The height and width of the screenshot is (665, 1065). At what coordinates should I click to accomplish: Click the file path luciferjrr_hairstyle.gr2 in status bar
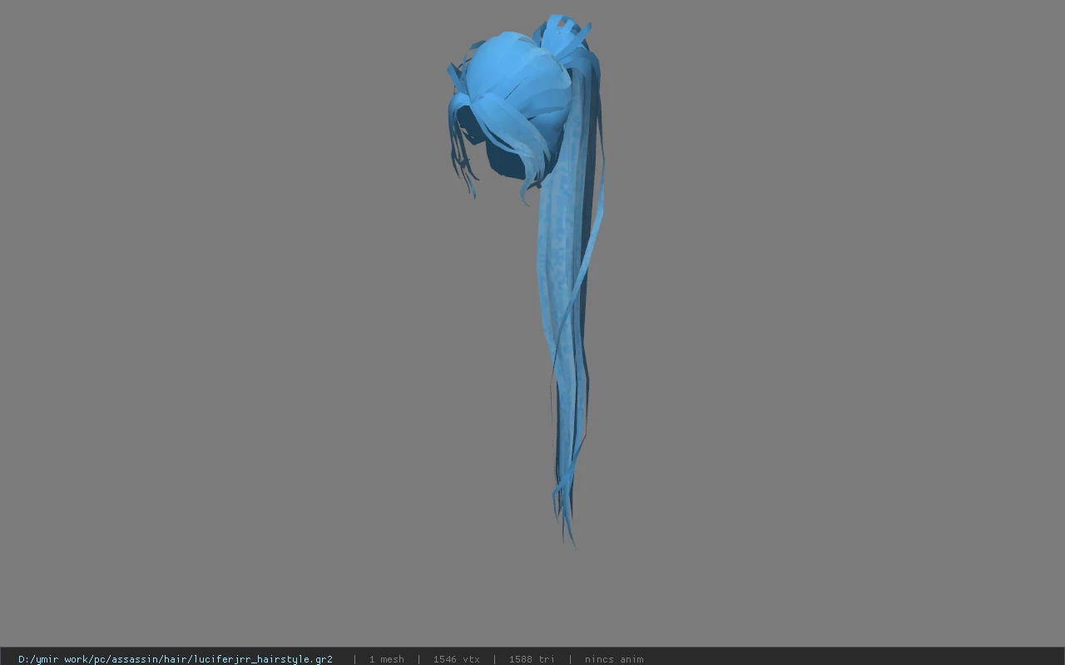[x=176, y=659]
